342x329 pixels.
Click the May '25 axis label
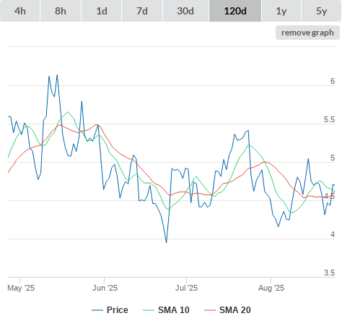pos(21,288)
